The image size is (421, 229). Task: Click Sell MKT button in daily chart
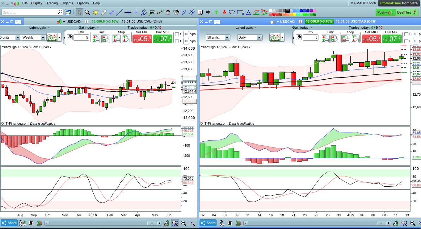pyautogui.click(x=372, y=39)
